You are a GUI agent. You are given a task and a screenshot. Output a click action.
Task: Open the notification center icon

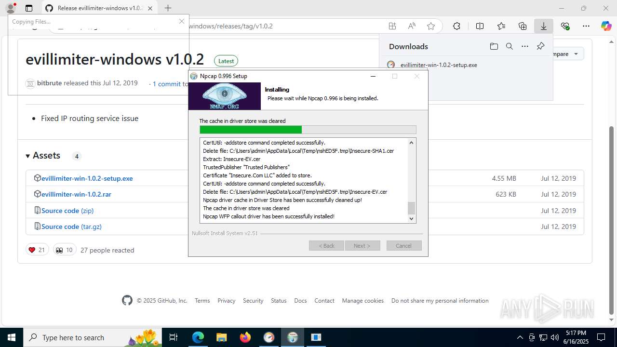click(601, 337)
